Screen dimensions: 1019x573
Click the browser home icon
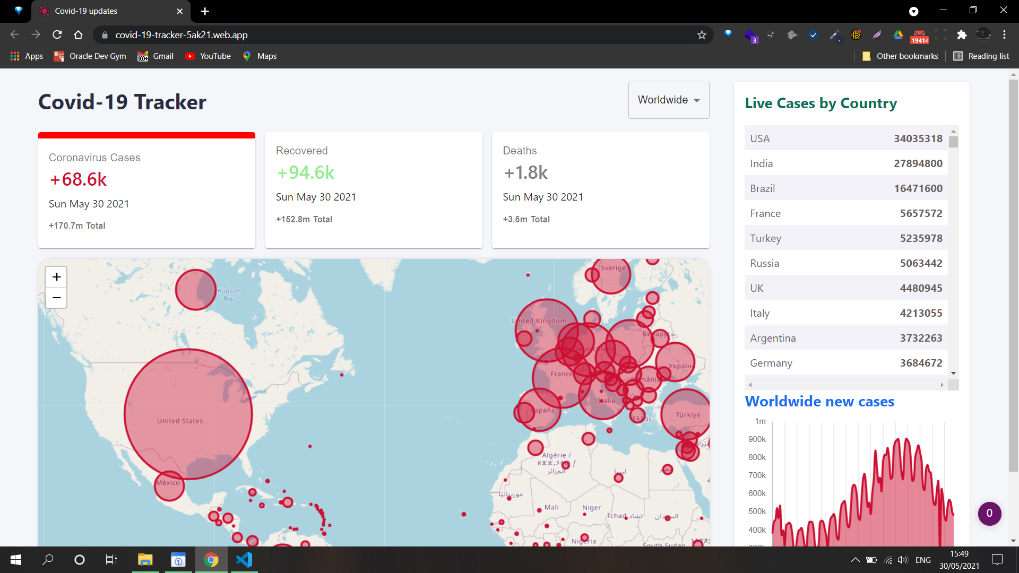tap(79, 35)
